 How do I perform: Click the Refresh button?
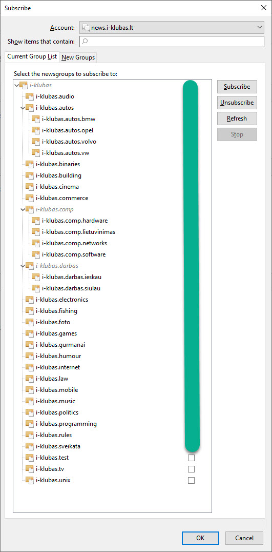pos(237,119)
